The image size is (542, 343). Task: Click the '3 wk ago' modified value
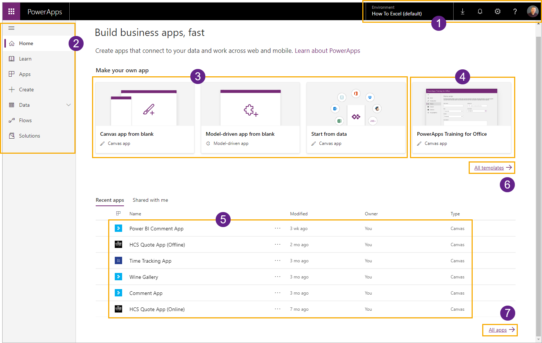point(299,228)
